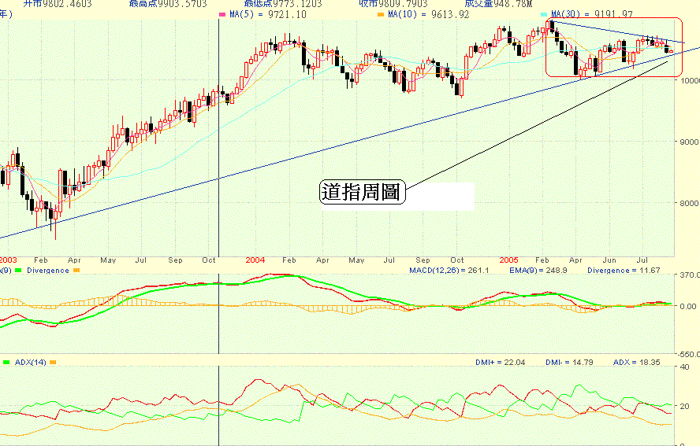Click the 370.0 MACD axis label
The height and width of the screenshot is (446, 700).
(x=690, y=275)
